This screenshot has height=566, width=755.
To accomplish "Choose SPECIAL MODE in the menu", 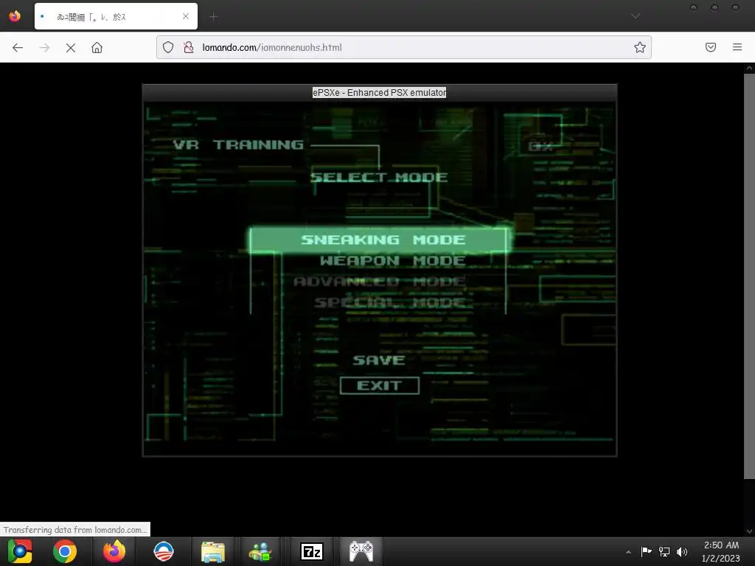I will tap(390, 302).
